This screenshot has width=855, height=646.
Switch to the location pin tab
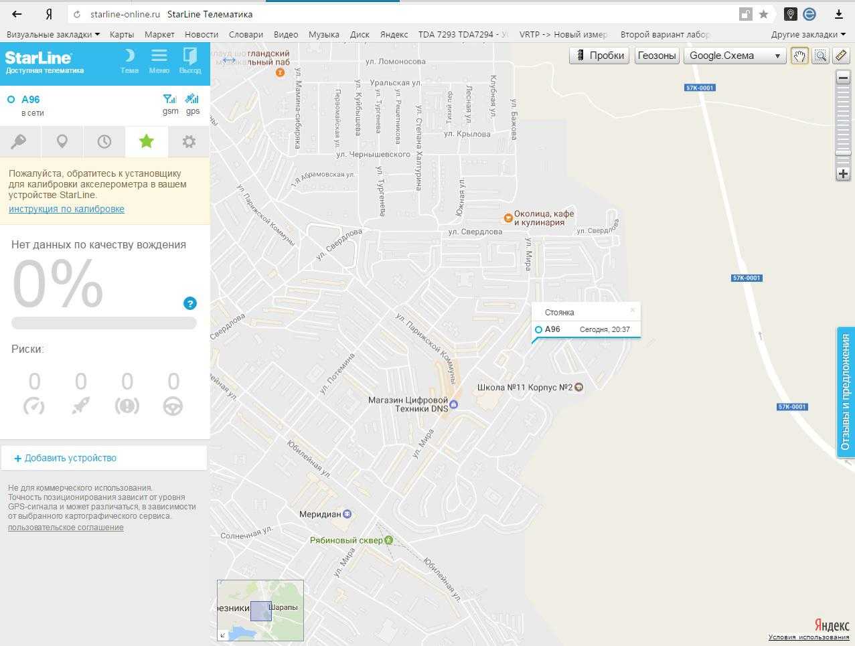tap(62, 141)
